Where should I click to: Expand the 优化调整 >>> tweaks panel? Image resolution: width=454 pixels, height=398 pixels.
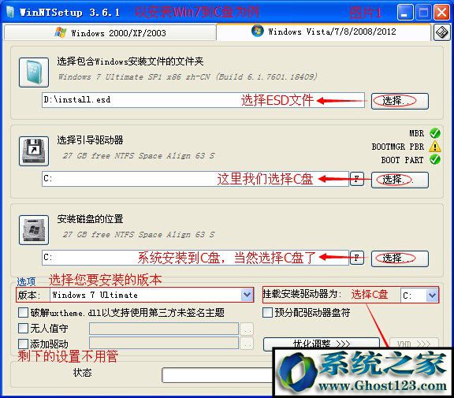[x=322, y=344]
